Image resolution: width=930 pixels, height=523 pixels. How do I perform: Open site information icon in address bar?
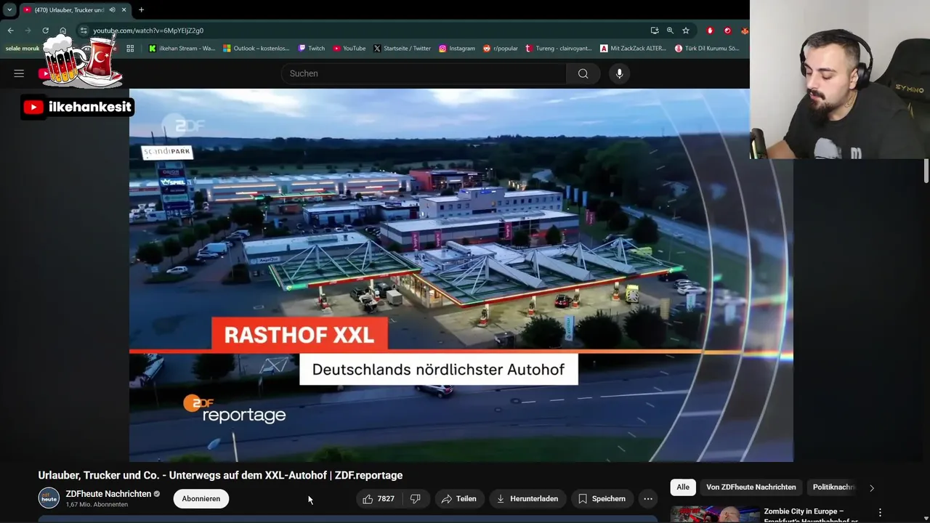(x=84, y=31)
